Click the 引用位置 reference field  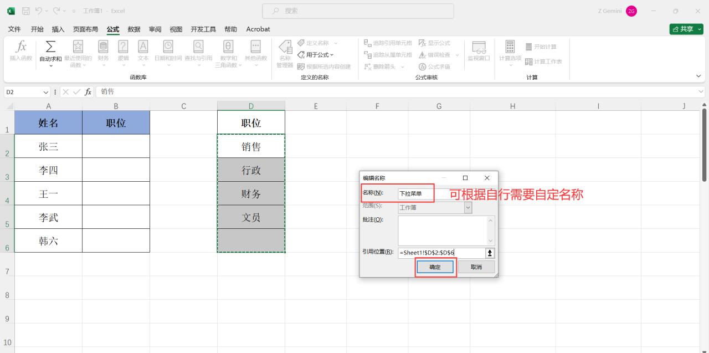441,253
